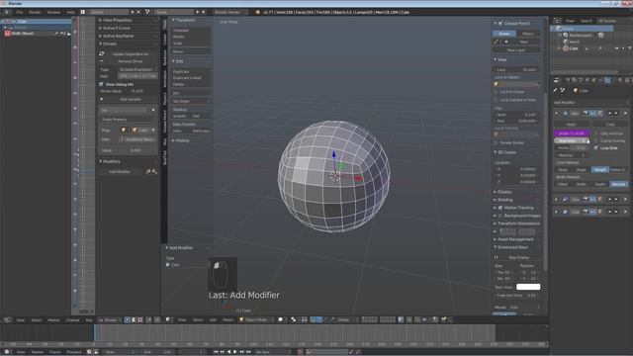Image resolution: width=633 pixels, height=356 pixels.
Task: Delete the Bevel modifier with X icon
Action: [625, 114]
